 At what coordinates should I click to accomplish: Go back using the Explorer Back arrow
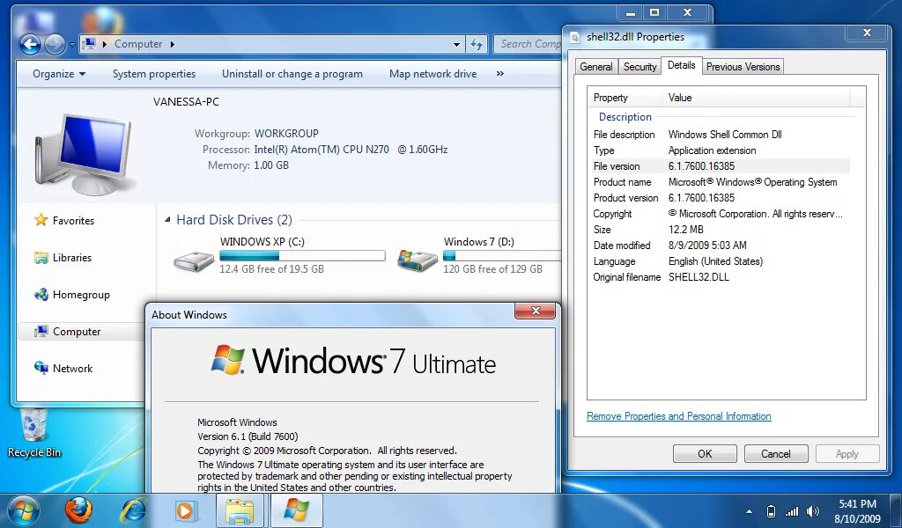point(30,44)
